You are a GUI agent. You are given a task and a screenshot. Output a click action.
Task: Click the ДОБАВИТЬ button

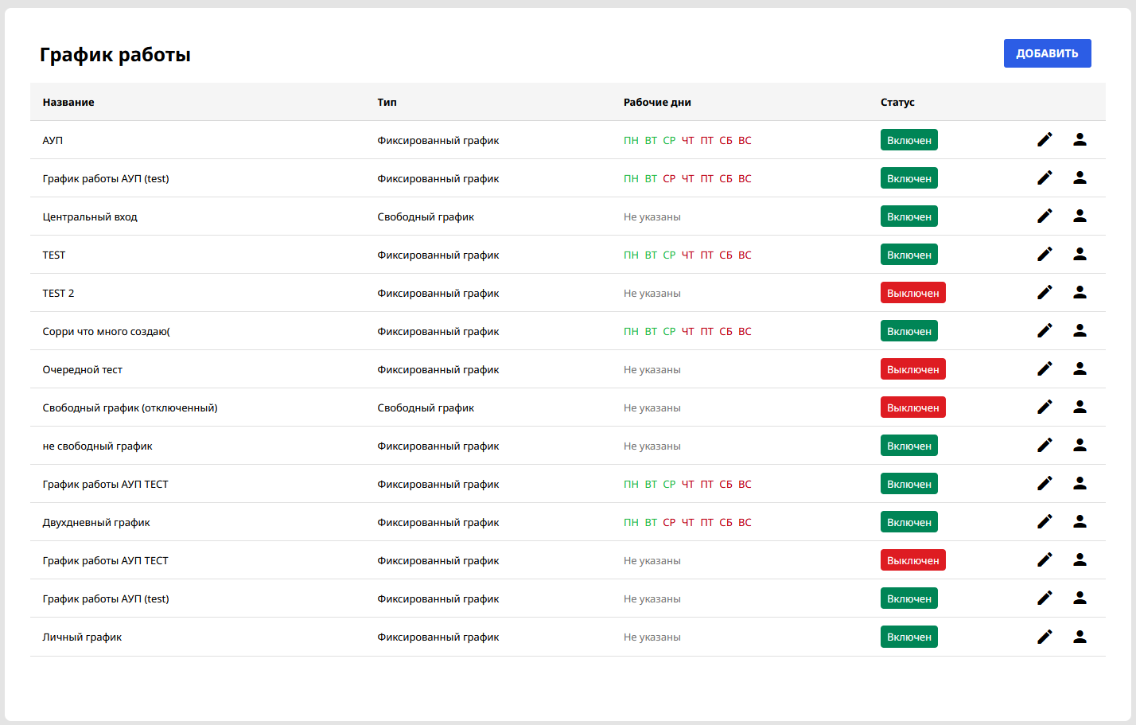(x=1047, y=53)
